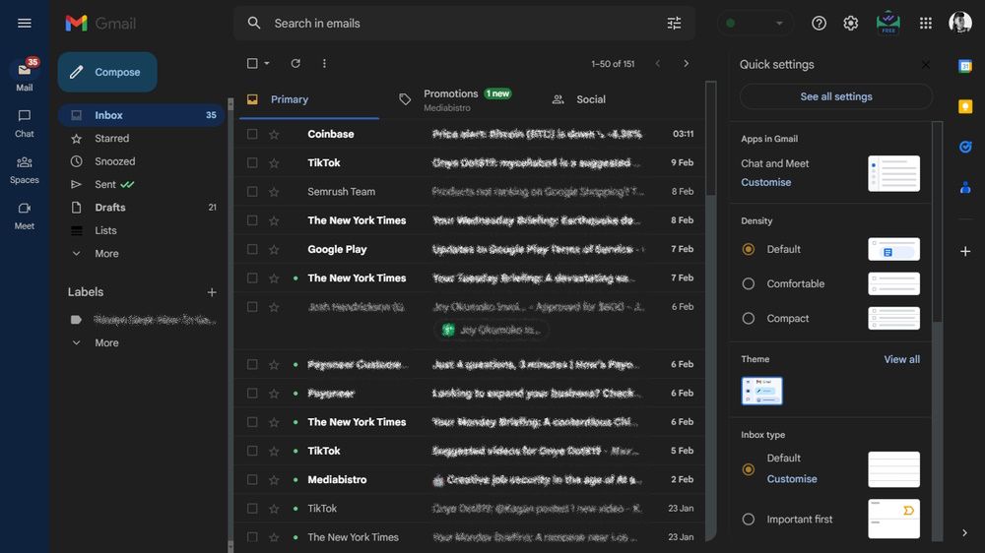Image resolution: width=985 pixels, height=553 pixels.
Task: Show search options filter icon
Action: 674,24
